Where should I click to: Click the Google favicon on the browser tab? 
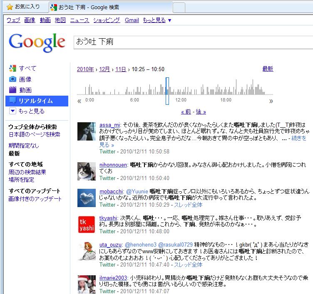tap(54, 7)
